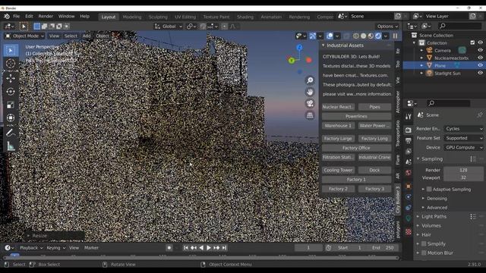Open the viewport Add menu

(87, 36)
